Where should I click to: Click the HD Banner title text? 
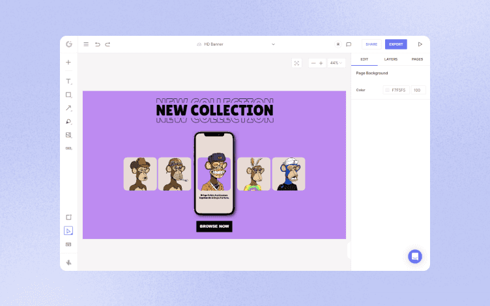pos(214,44)
